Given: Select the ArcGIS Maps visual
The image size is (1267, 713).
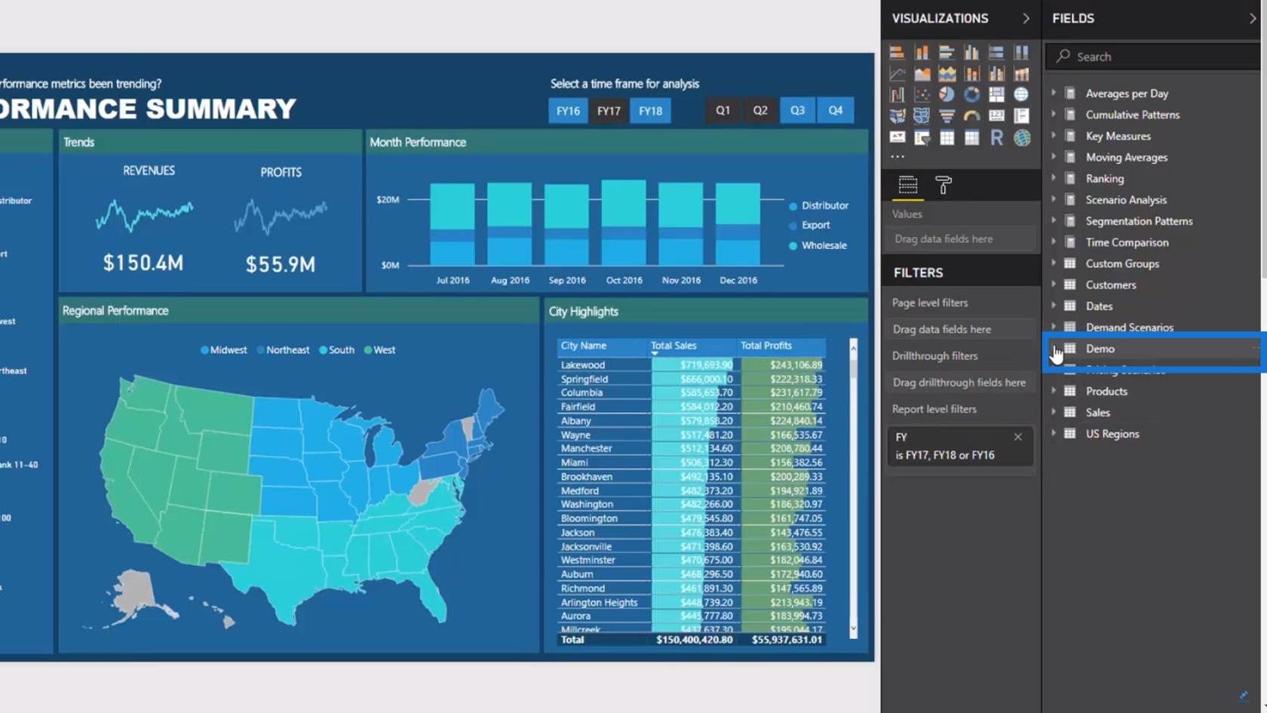Looking at the screenshot, I should tap(1021, 137).
